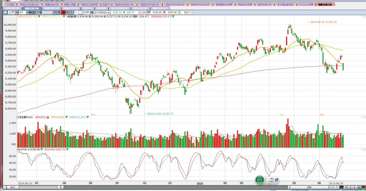Viewport: 366px width, 191px height.
Task: Switch chart to hourly (時) period
Action: point(67,12)
